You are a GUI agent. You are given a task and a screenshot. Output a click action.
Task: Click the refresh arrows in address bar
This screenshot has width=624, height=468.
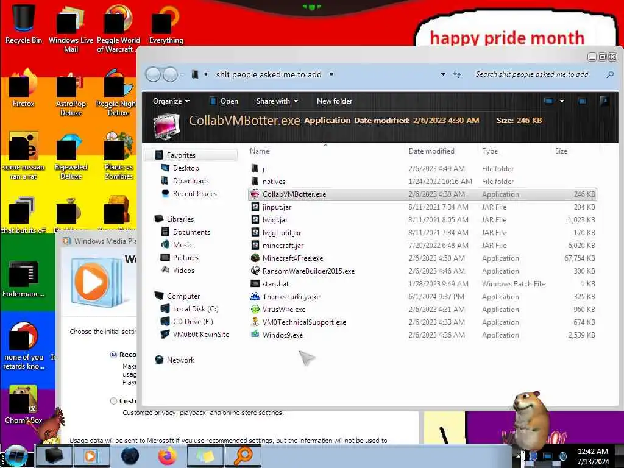(x=457, y=74)
